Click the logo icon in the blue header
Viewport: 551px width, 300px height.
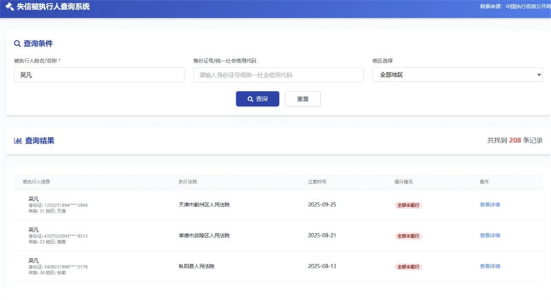click(9, 7)
